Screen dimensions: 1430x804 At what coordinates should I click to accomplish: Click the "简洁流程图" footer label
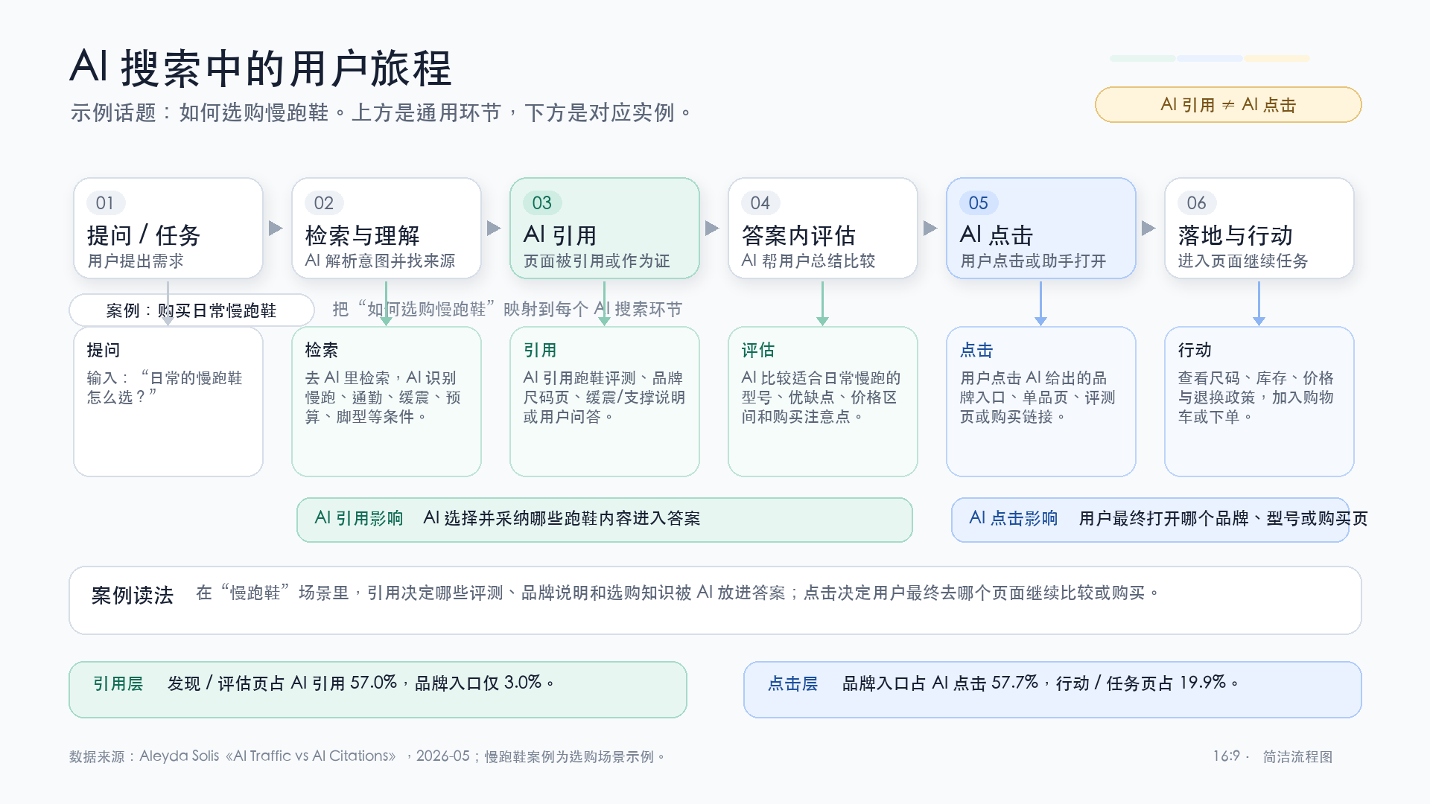[1297, 756]
